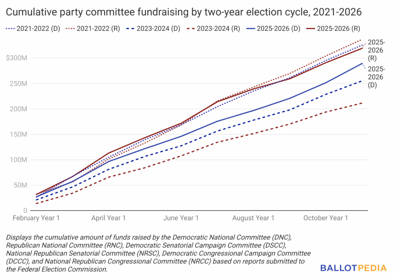Click the $300M y-axis label
This screenshot has height=279, width=394.
tap(16, 58)
